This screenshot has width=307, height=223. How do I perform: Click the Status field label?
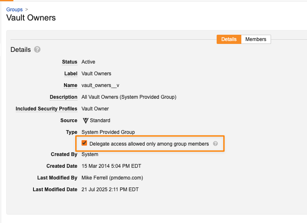69,62
